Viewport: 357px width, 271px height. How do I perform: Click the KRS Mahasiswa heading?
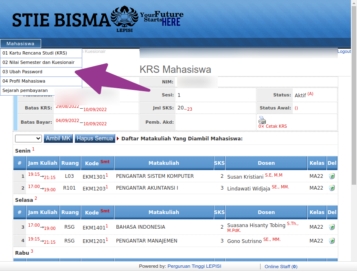(x=175, y=70)
